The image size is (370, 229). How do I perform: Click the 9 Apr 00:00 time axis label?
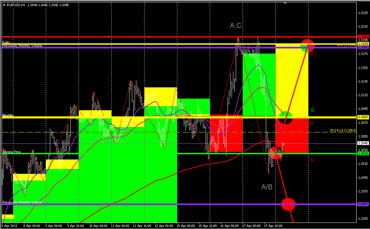[54, 226]
